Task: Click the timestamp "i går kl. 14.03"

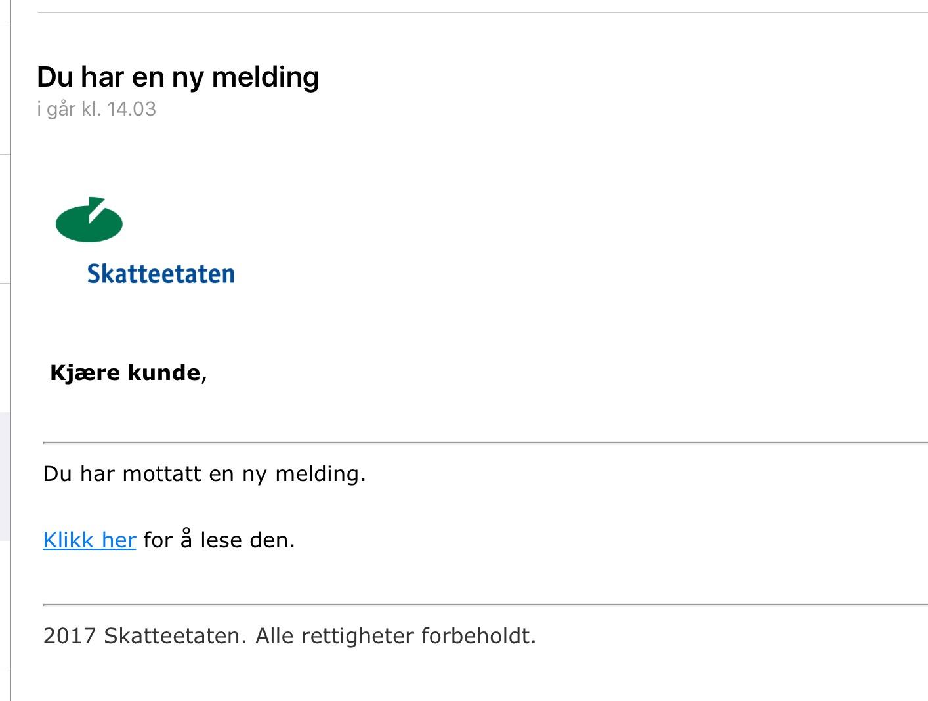Action: [96, 109]
